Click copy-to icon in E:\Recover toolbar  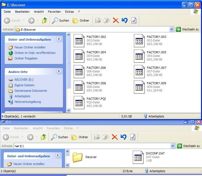point(107,20)
